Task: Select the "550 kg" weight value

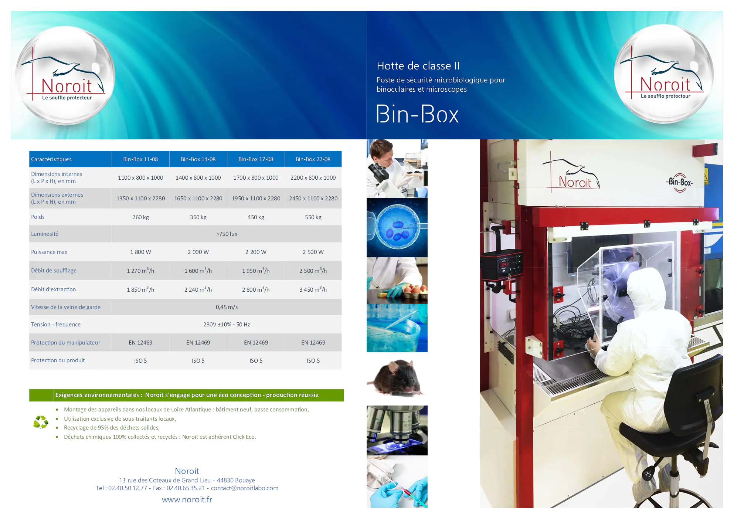Action: 313,217
